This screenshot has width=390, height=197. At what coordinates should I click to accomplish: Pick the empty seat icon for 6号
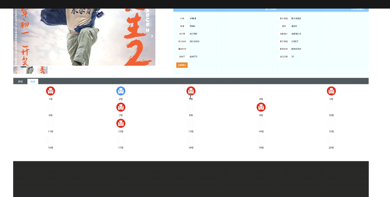tap(51, 107)
